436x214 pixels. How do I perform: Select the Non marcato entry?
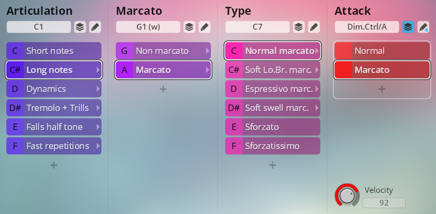coord(163,51)
